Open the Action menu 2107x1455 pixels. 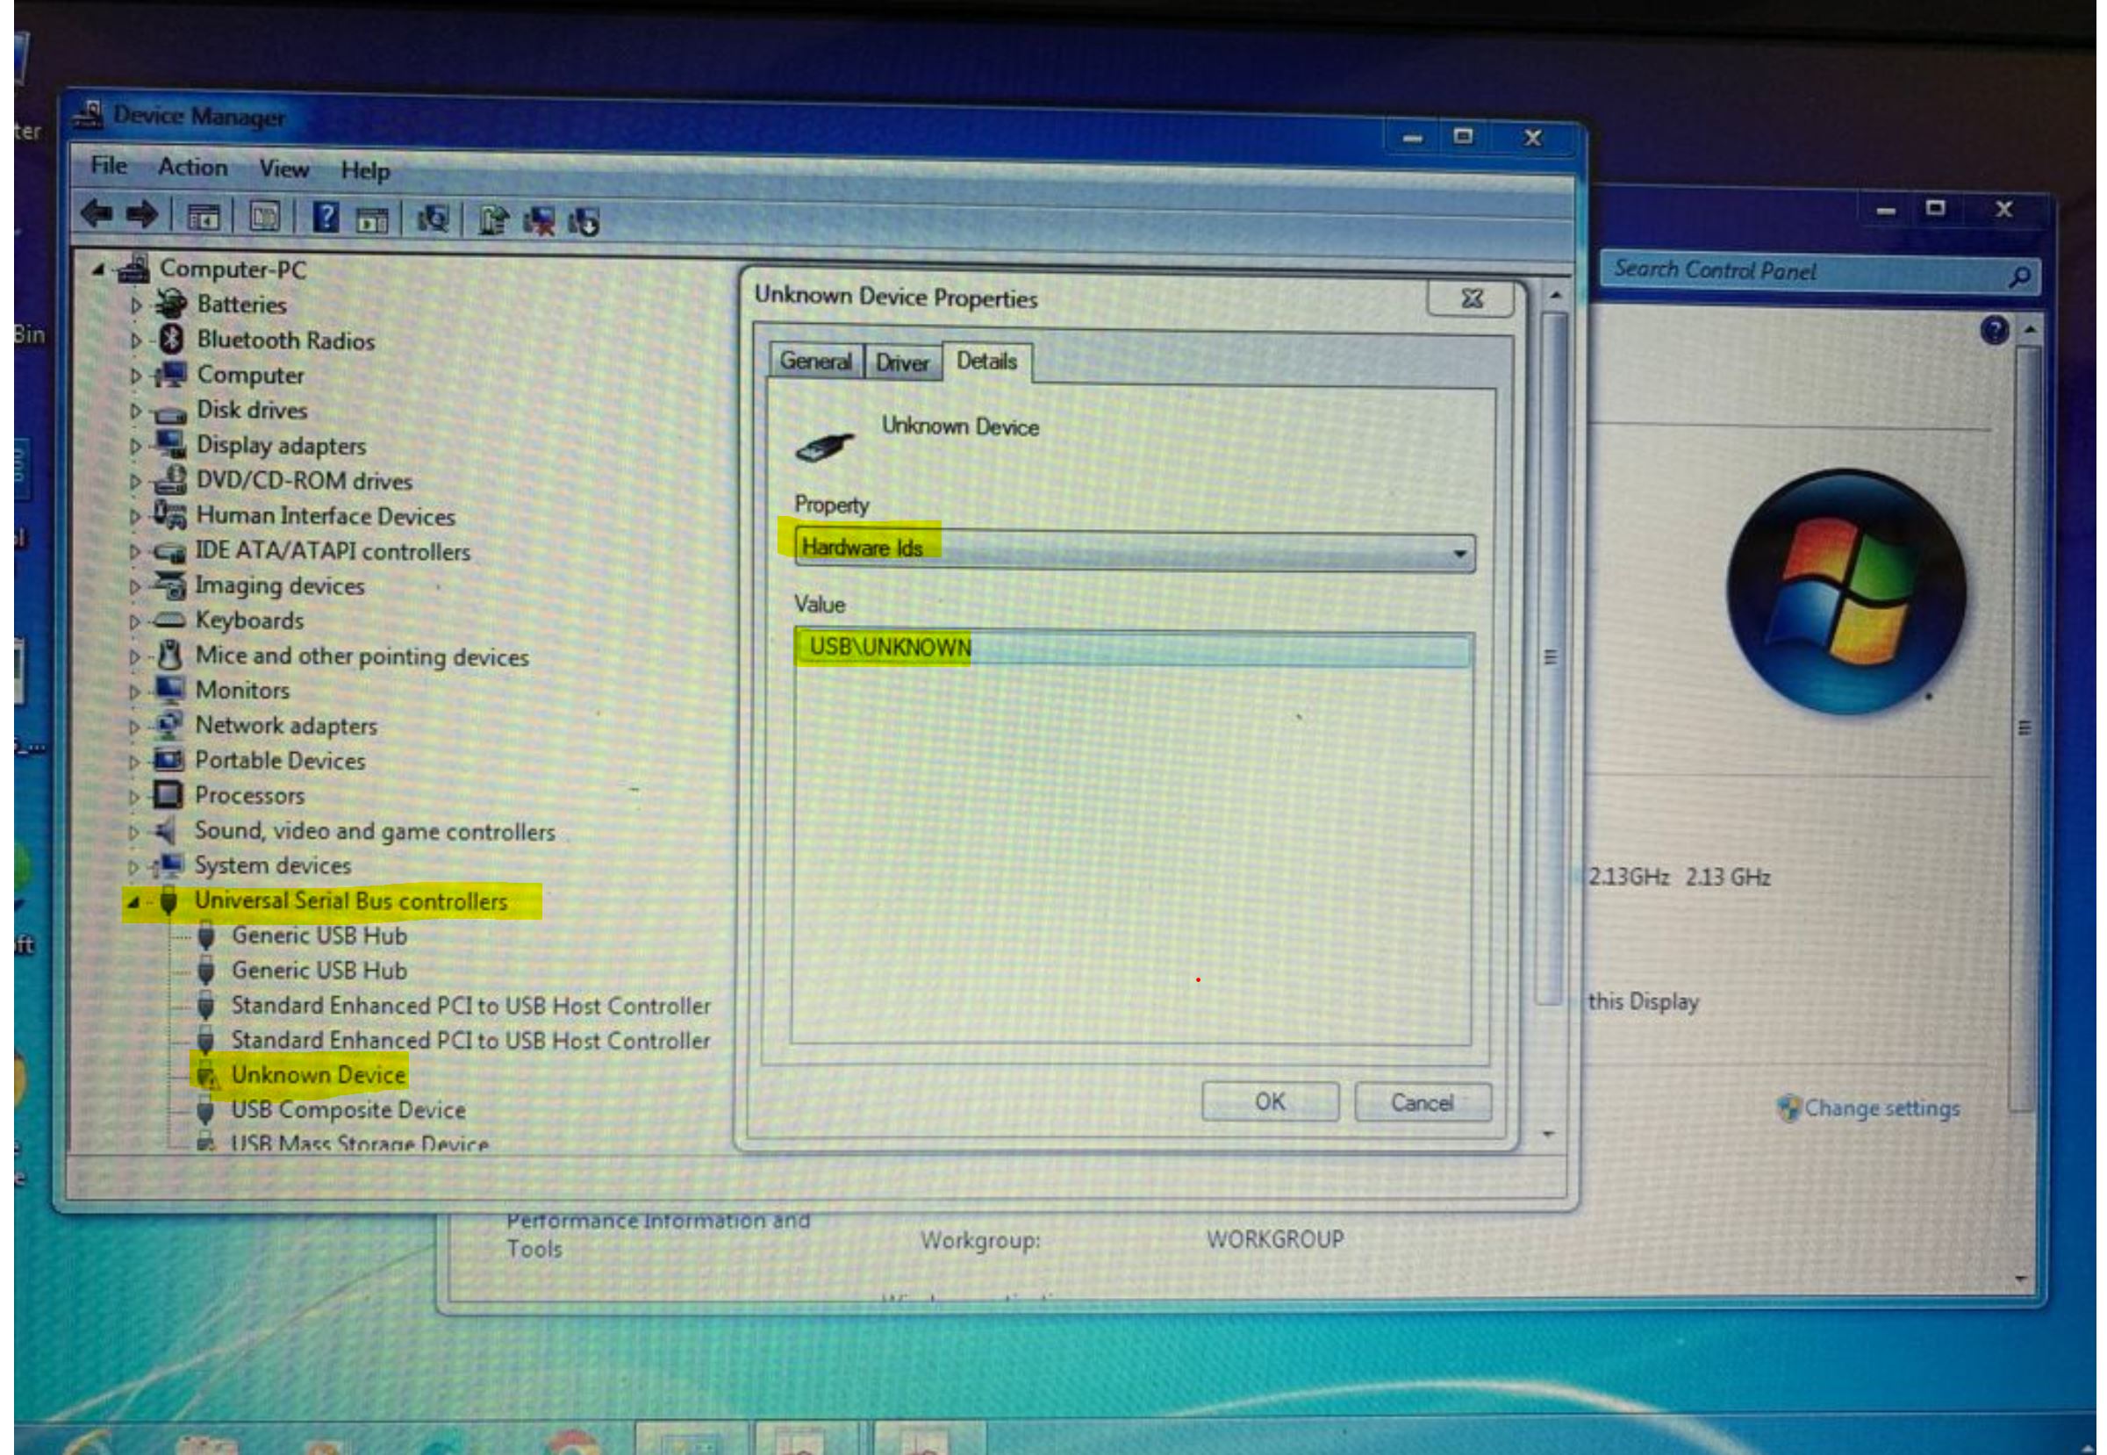click(191, 168)
